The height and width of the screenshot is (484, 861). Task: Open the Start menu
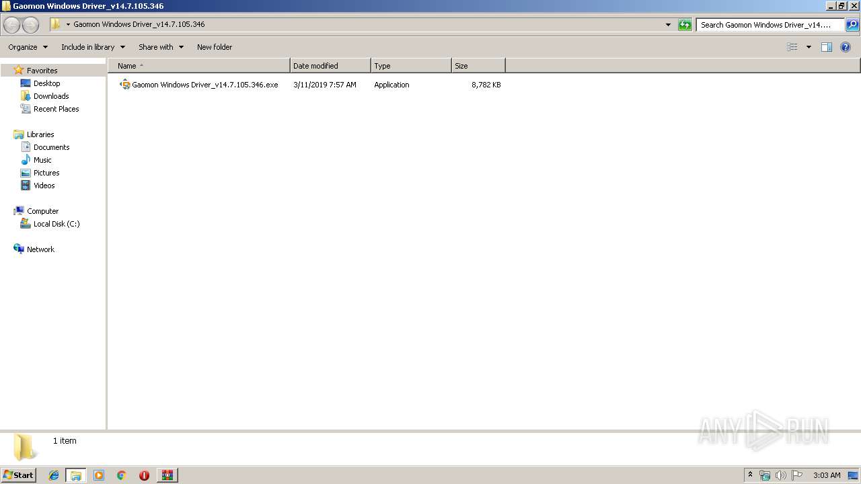(x=18, y=475)
